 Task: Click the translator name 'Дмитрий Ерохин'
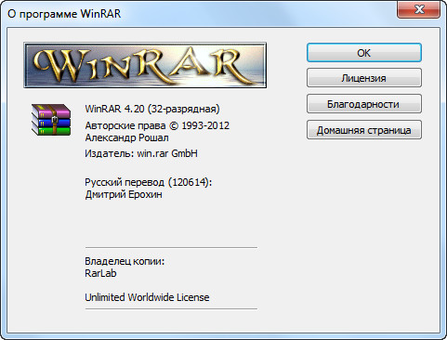pyautogui.click(x=124, y=194)
